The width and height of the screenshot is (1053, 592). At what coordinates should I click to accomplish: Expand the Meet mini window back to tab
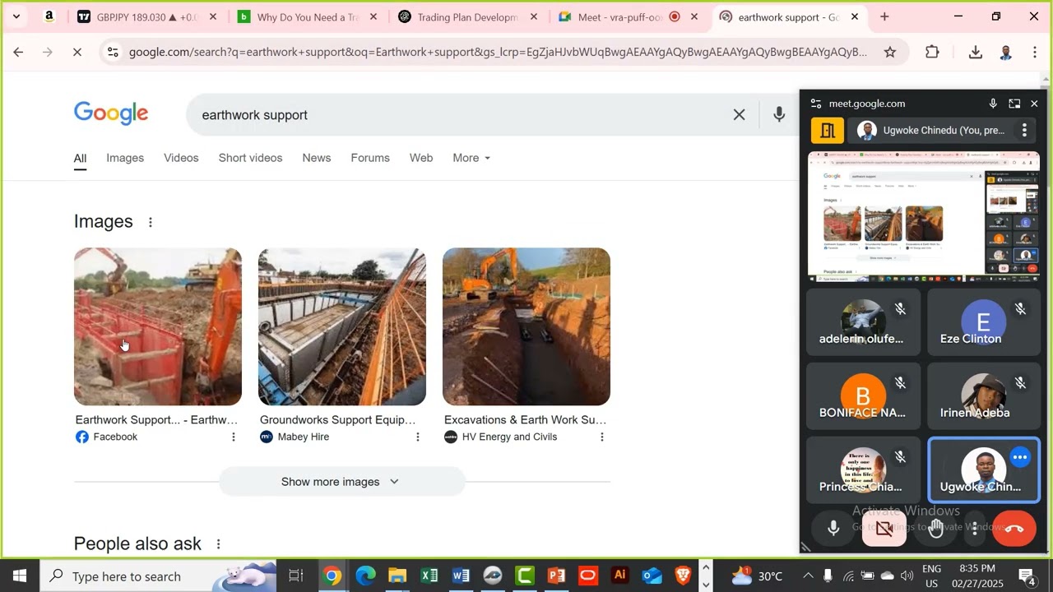point(1014,104)
